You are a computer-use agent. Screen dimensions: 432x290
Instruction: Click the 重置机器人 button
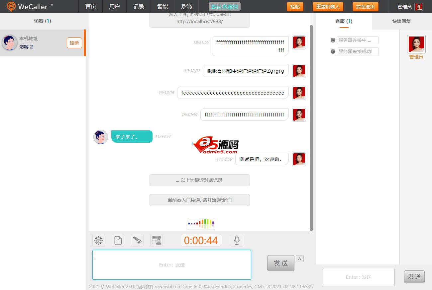coord(328,6)
